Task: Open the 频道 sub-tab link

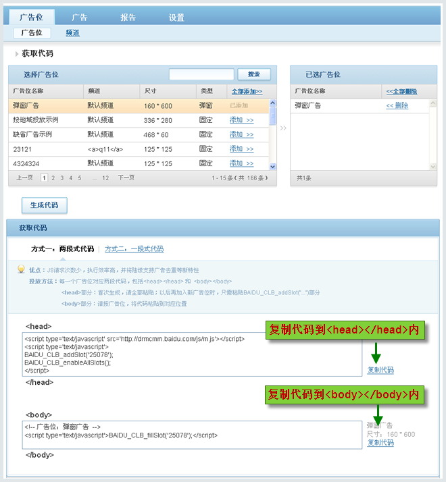Action: pyautogui.click(x=72, y=32)
